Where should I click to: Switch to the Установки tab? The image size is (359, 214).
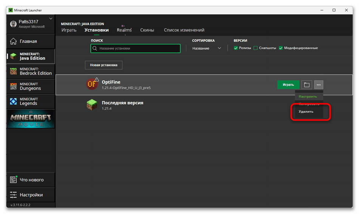pyautogui.click(x=96, y=30)
